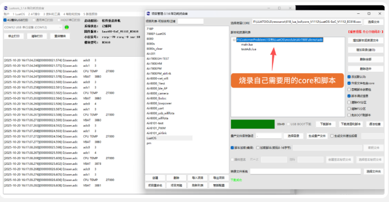Click the 生成量产文件 button
This screenshot has height=202, width=389.
(x=317, y=136)
